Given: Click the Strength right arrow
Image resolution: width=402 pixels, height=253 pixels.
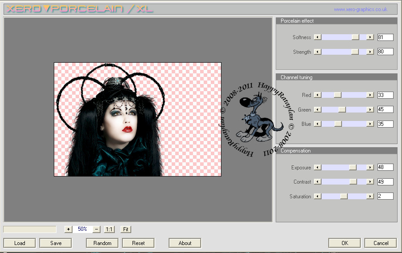Looking at the screenshot, I should tap(370, 52).
